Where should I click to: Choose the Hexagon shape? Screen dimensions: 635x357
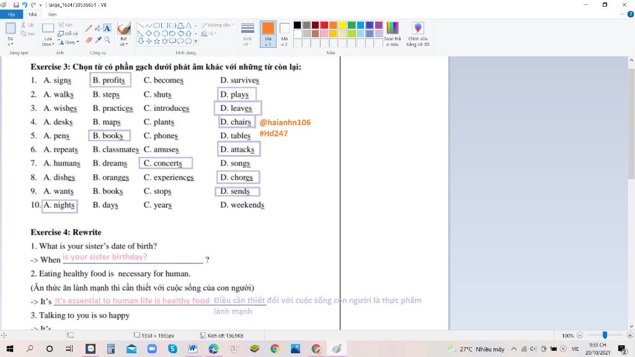point(165,33)
